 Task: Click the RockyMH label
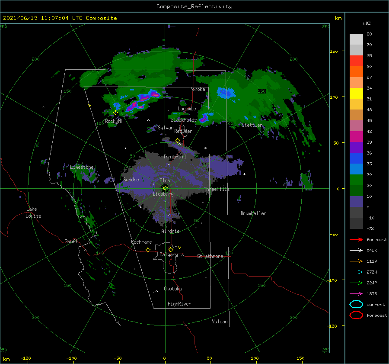(114, 121)
